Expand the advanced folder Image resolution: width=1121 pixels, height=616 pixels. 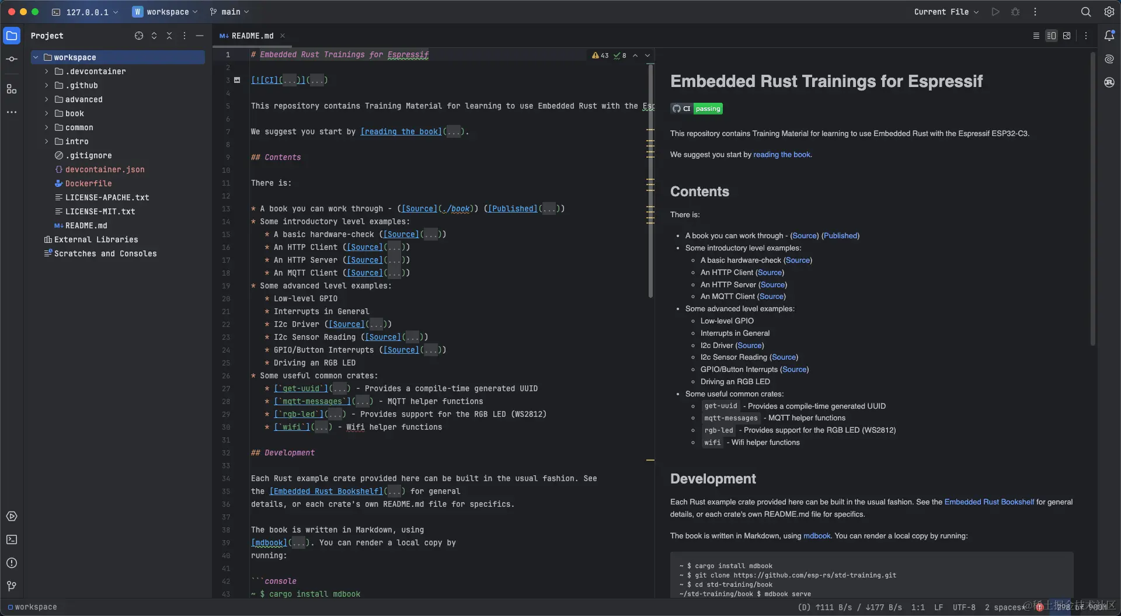[x=47, y=99]
